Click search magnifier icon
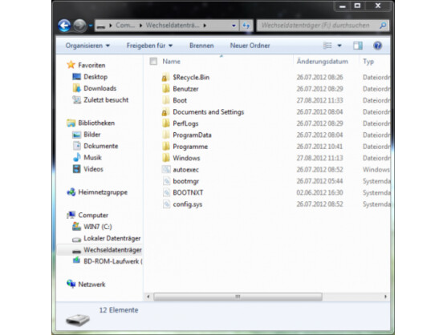 [x=383, y=26]
